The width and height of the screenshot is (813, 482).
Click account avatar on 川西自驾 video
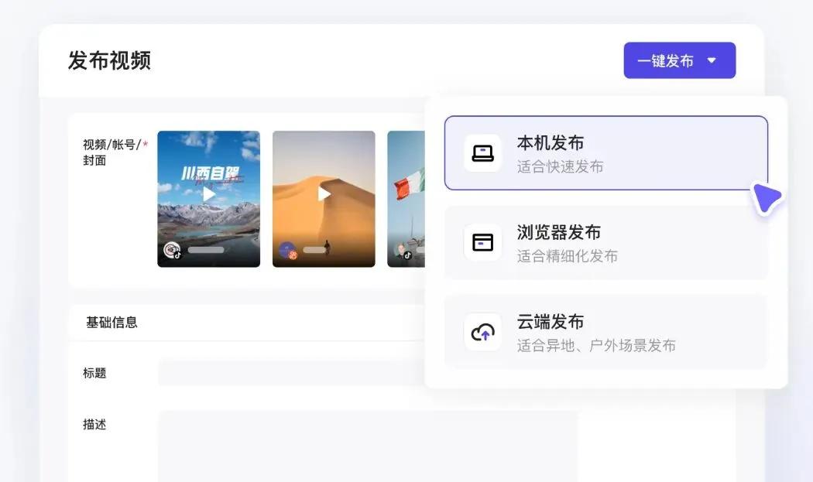(x=172, y=251)
